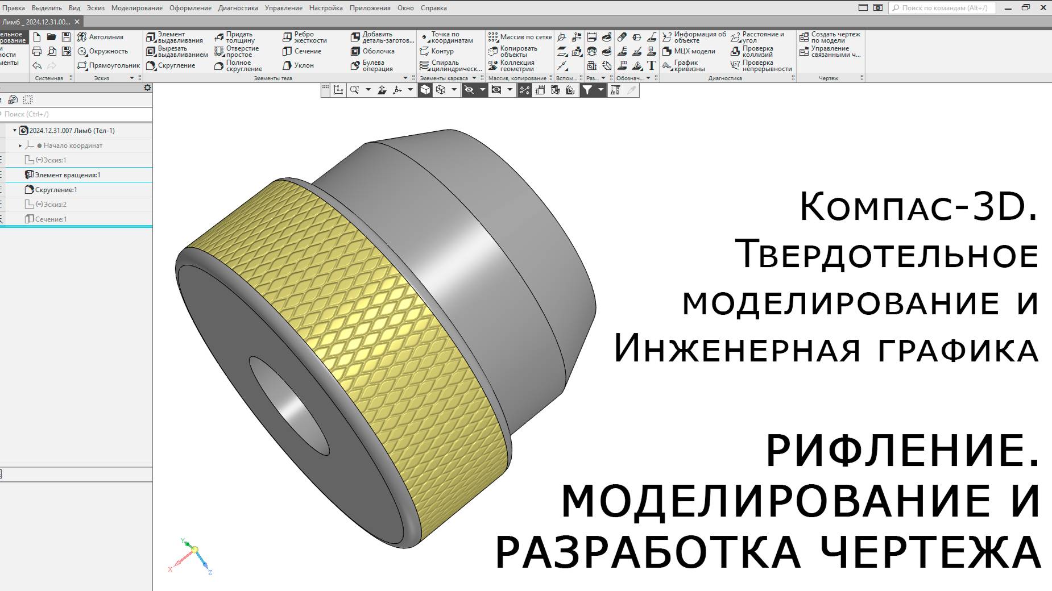Click Прямоугольник in the sketch panel

(112, 65)
